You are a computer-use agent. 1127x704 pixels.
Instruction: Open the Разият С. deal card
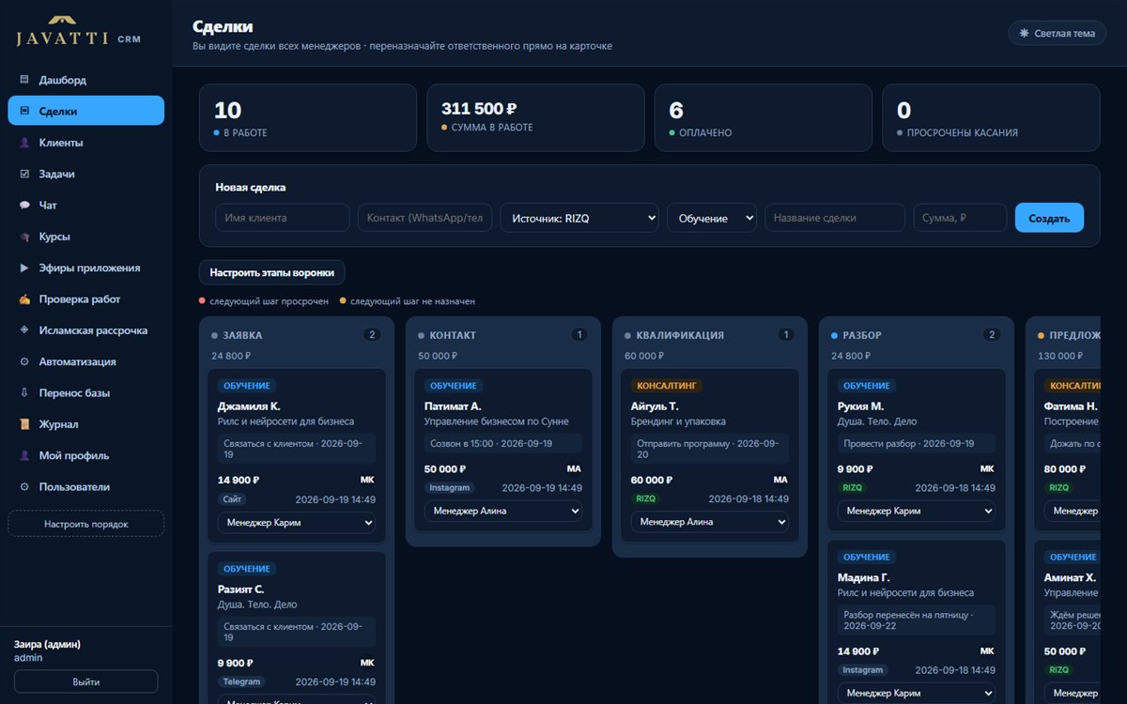(x=297, y=627)
